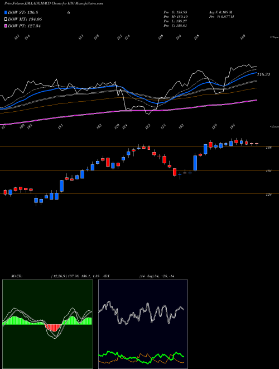Select the DOW ST: 136.8 label
Screen dimensions: 279x369
pos(23,13)
